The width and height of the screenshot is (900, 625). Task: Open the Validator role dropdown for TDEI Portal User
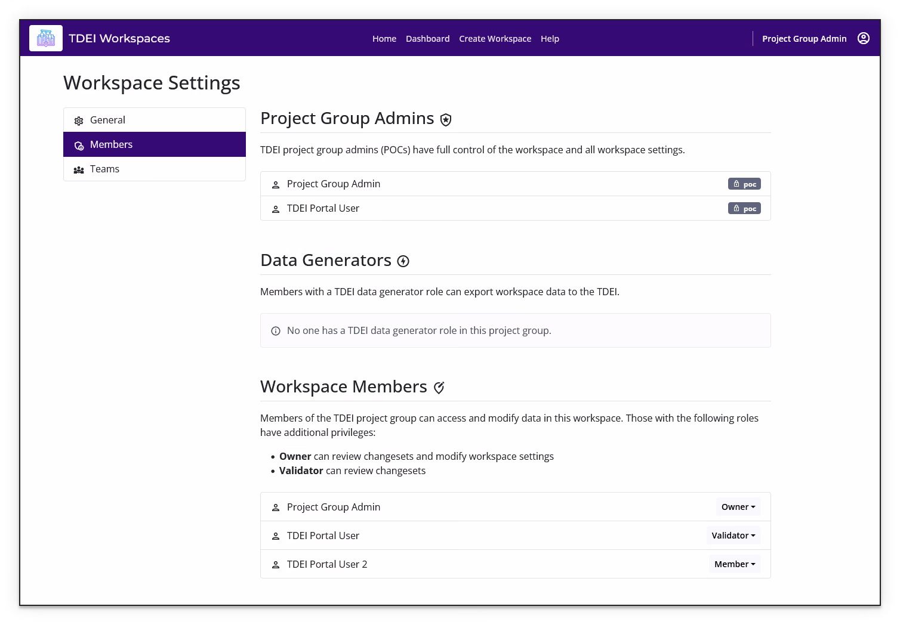pos(733,536)
